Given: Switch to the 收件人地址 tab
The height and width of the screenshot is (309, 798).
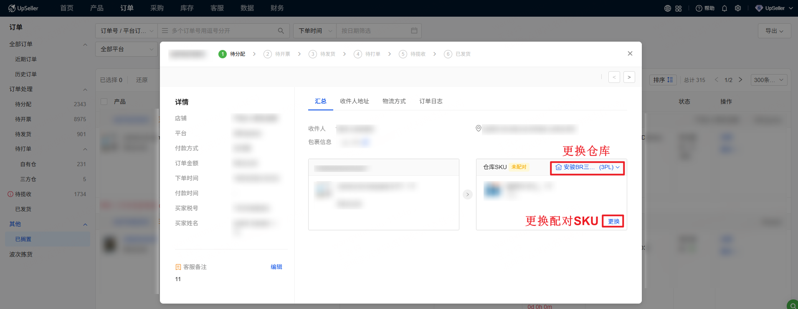Looking at the screenshot, I should click(x=354, y=101).
